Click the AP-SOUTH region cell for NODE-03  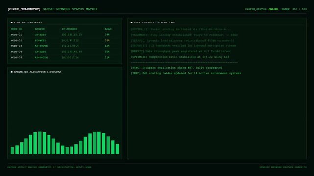41,46
